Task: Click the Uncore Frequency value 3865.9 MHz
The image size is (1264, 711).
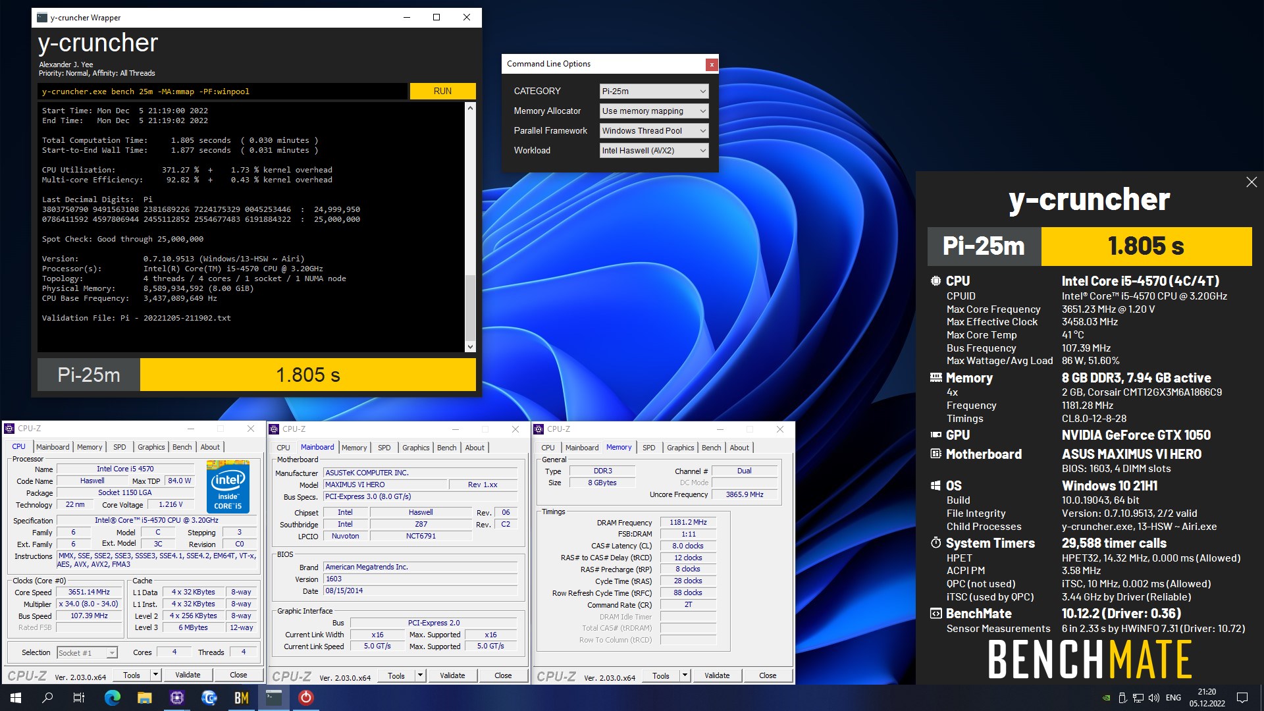Action: [745, 494]
